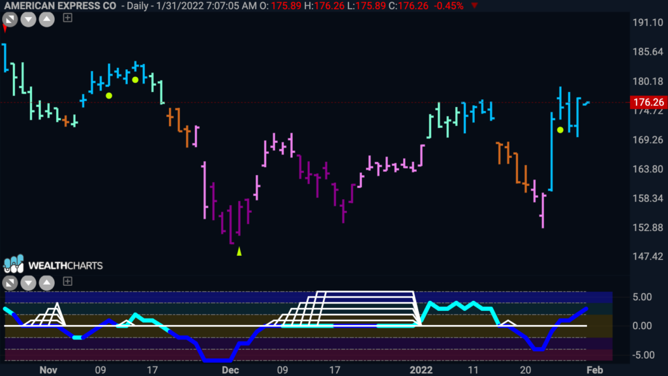Move the price chart pane up
668x376 pixels.
pos(47,19)
